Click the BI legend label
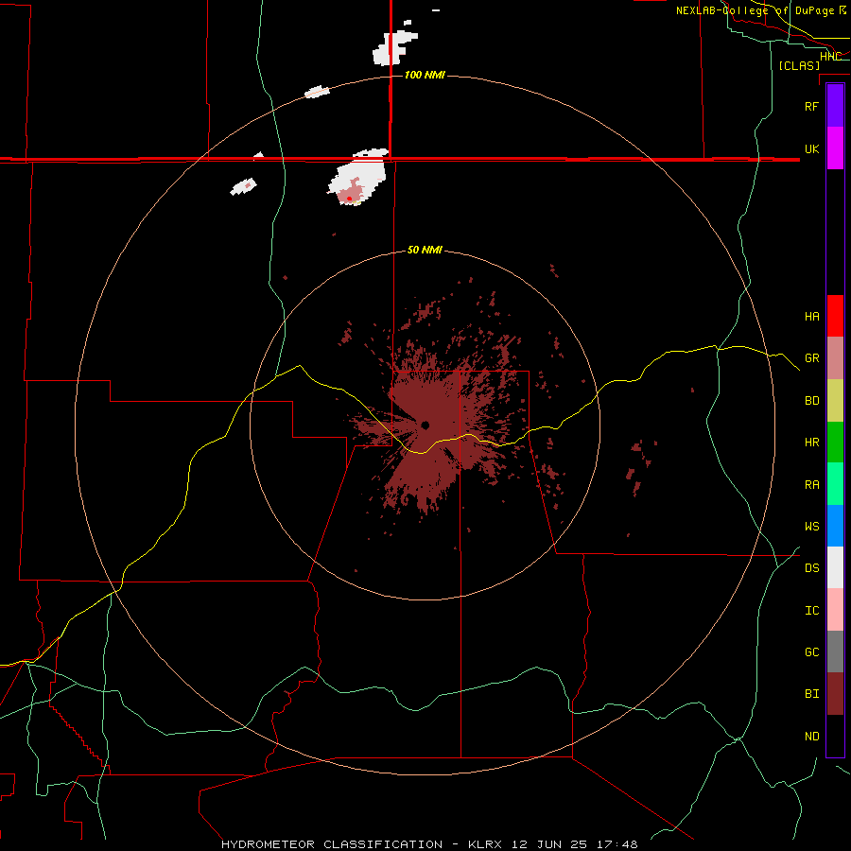Image resolution: width=851 pixels, height=851 pixels. click(811, 694)
